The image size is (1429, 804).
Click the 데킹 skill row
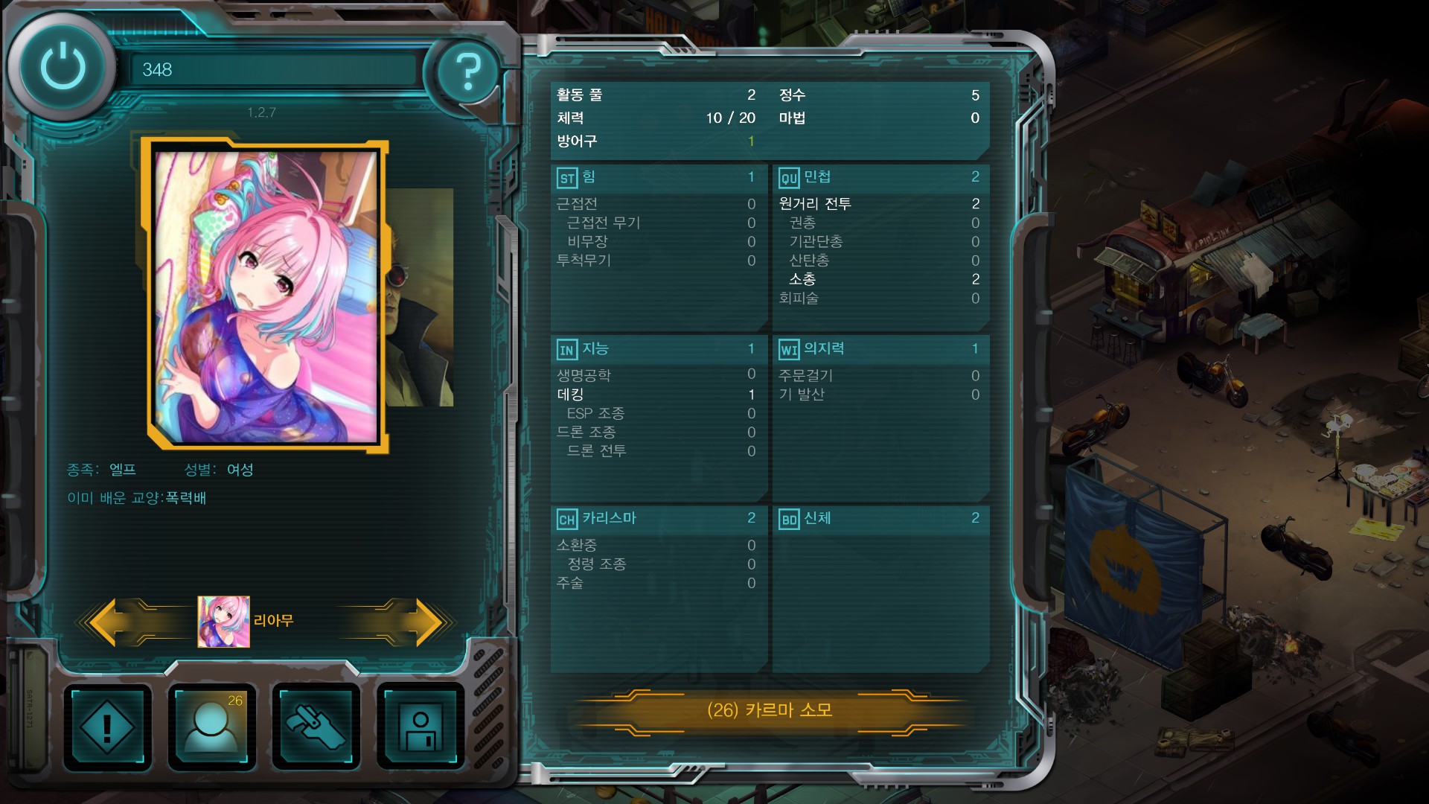point(658,395)
